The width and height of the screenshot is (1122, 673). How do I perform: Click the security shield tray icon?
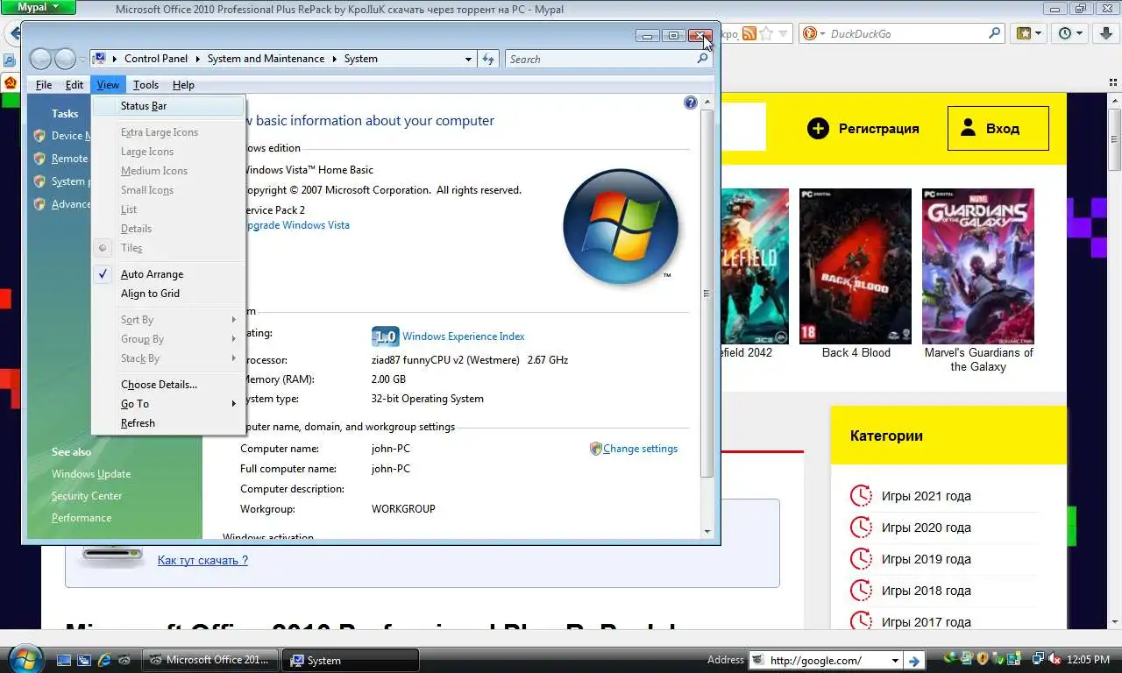[983, 659]
